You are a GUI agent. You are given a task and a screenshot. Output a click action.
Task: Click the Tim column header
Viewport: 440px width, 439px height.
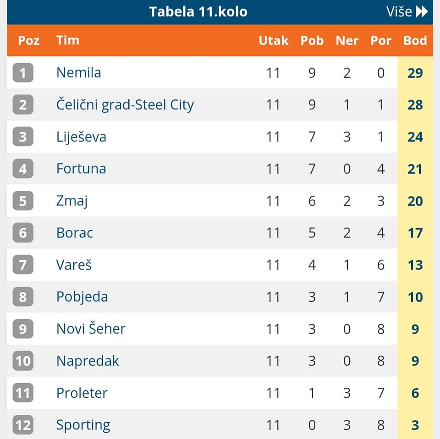pos(68,40)
